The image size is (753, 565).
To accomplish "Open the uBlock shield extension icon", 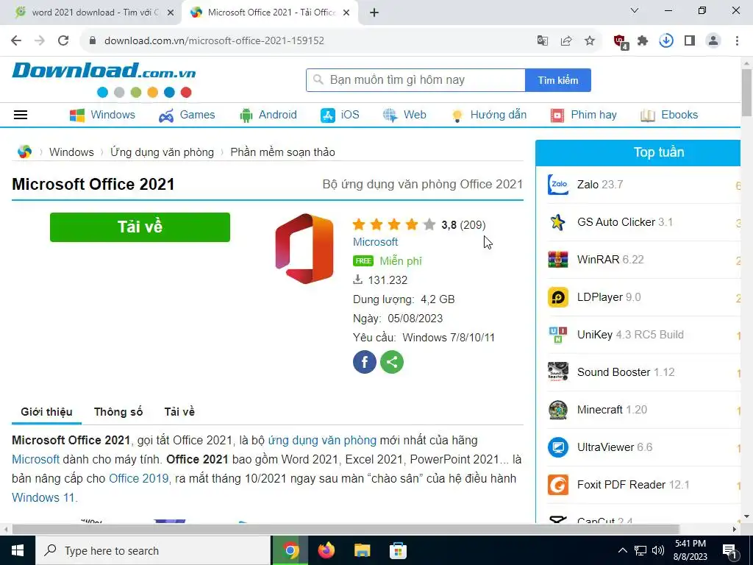I will tap(621, 41).
